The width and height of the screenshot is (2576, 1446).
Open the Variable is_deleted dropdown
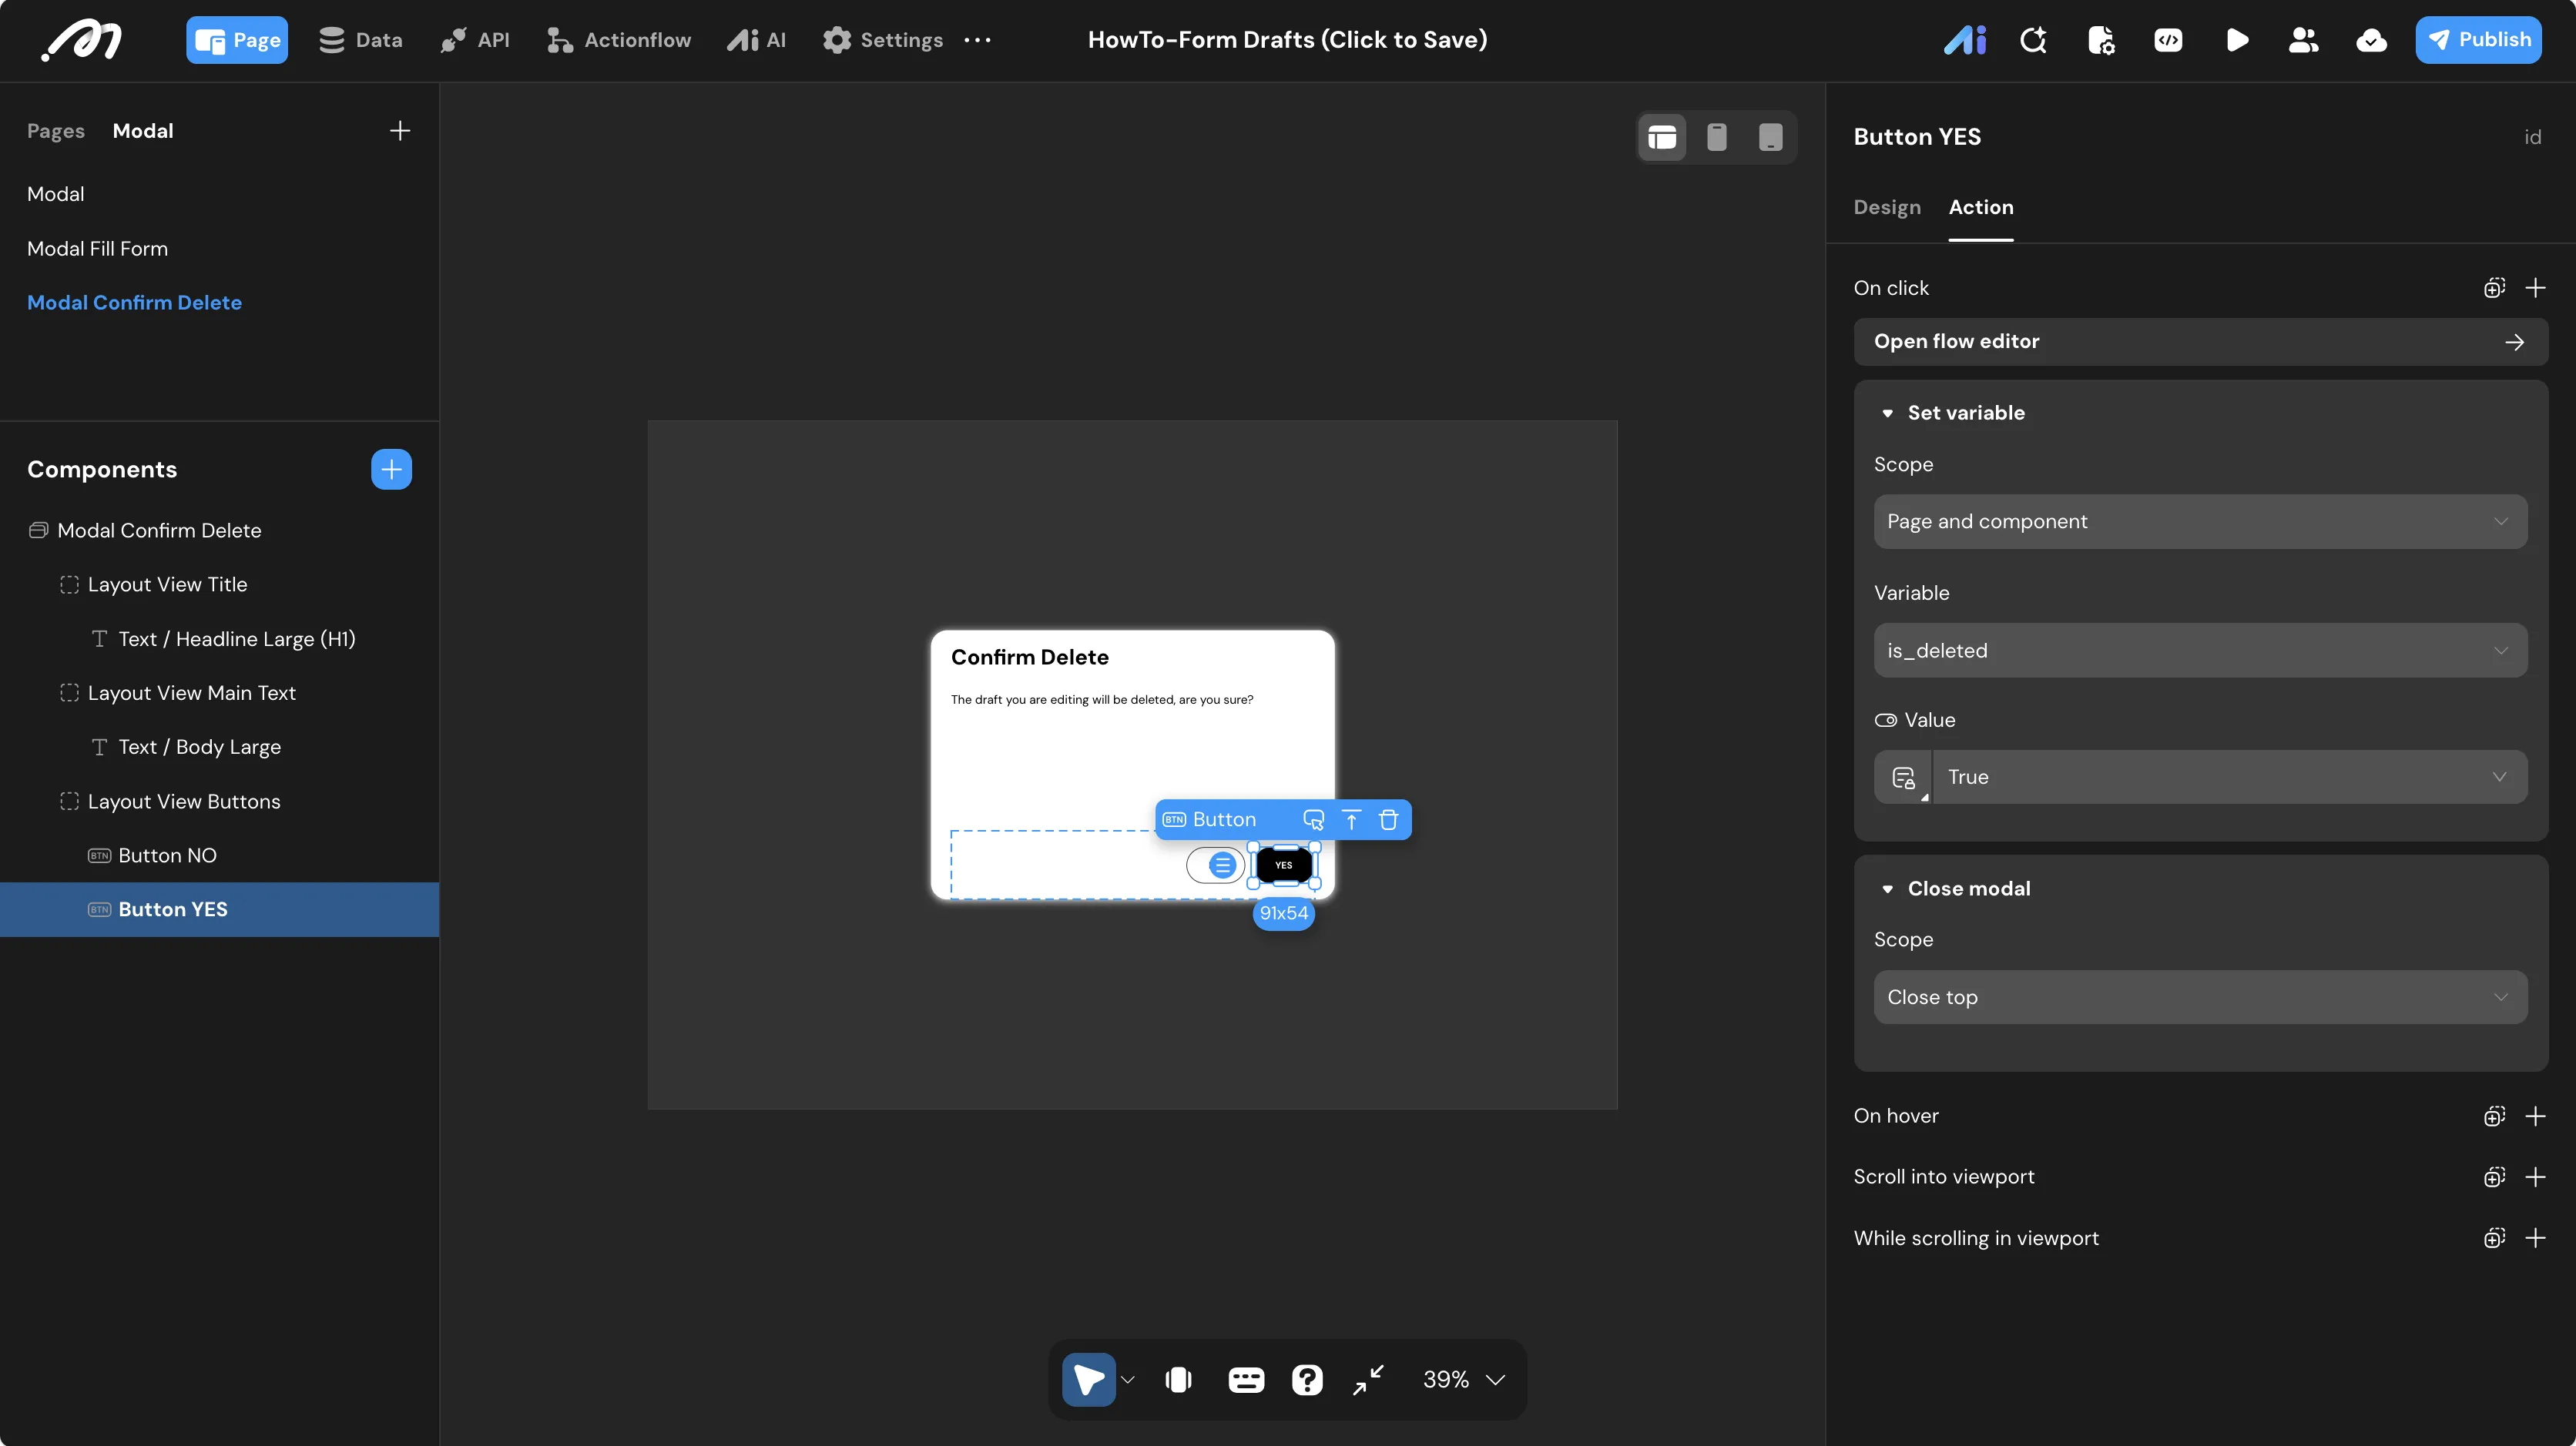2200,651
